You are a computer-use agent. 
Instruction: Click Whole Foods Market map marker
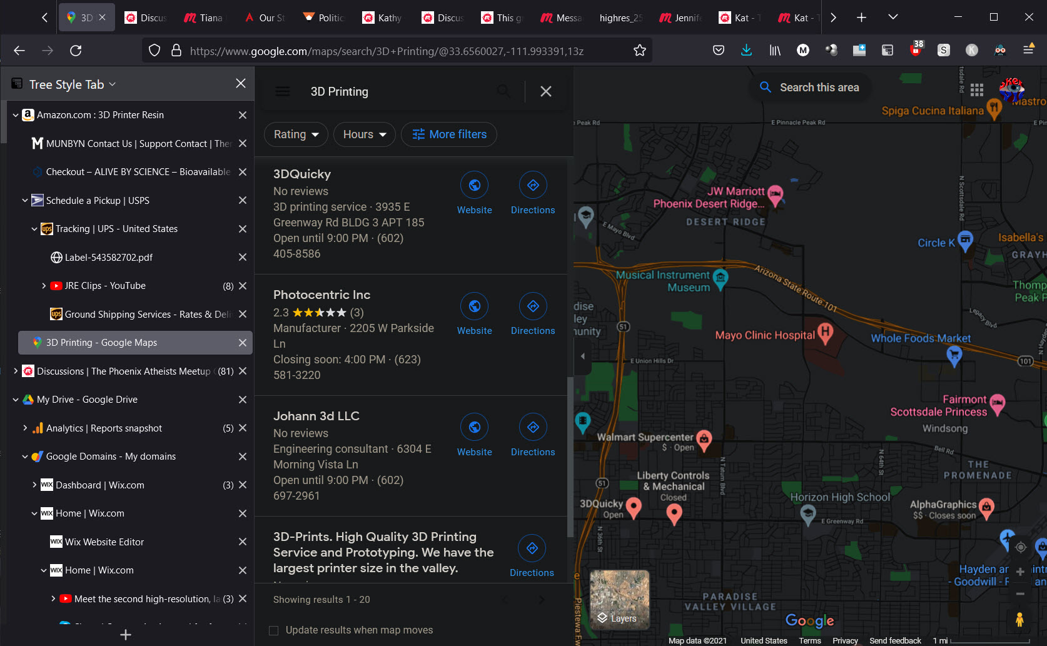coord(954,355)
